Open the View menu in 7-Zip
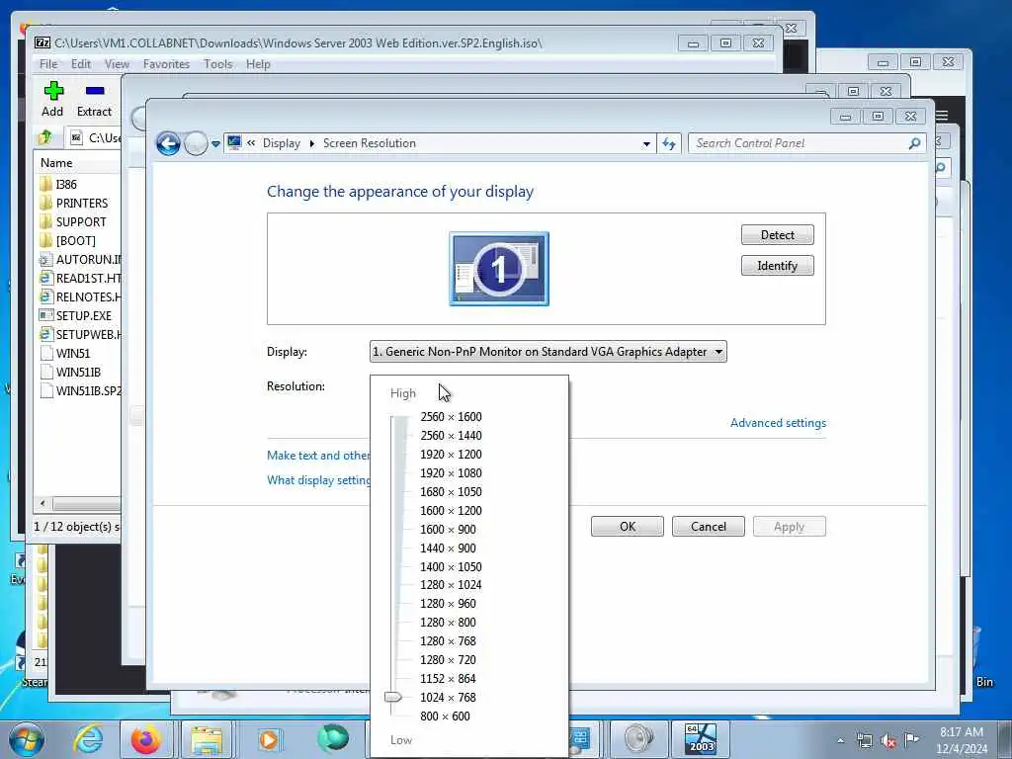The width and height of the screenshot is (1012, 759). coord(117,64)
